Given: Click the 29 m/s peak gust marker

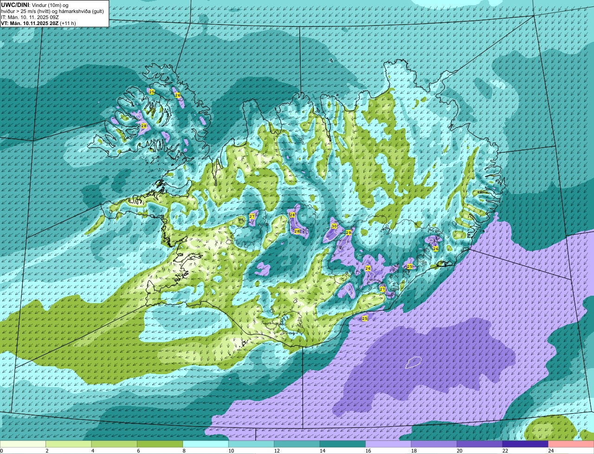Looking at the screenshot, I should tap(349, 233).
